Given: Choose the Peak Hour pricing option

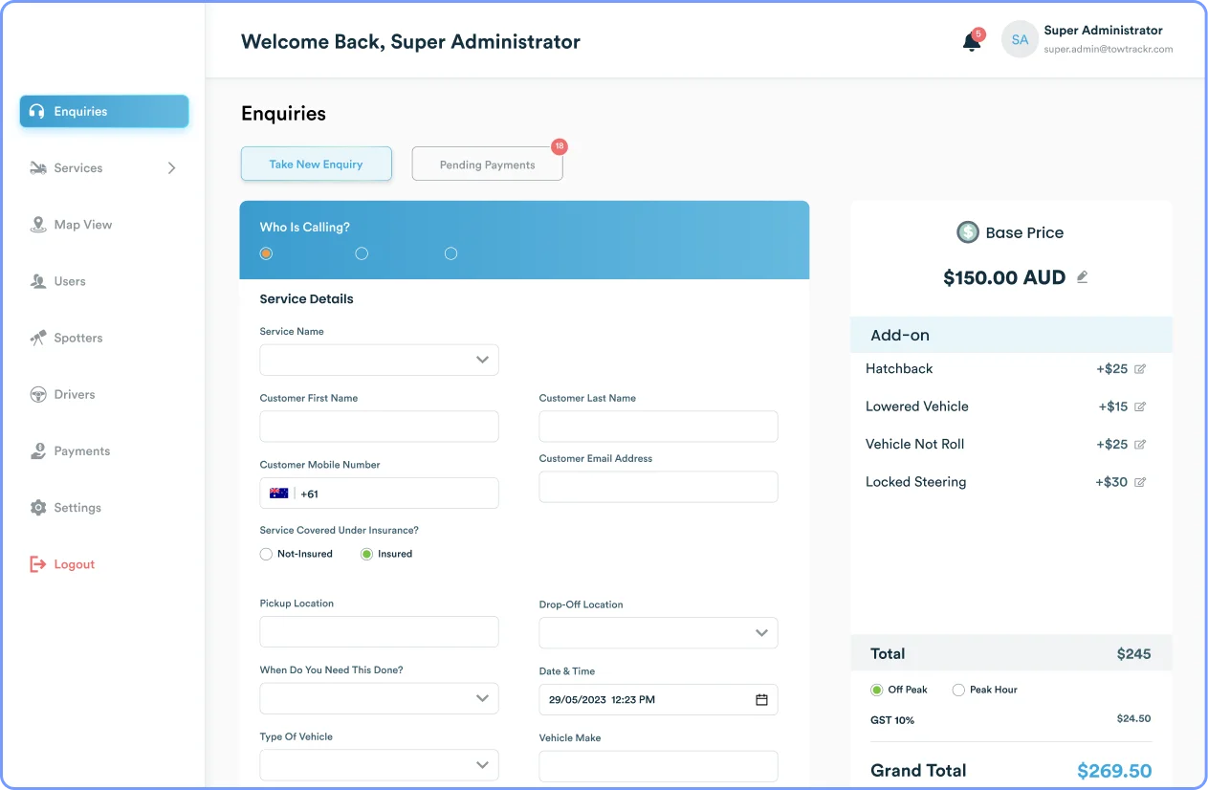Looking at the screenshot, I should [x=958, y=690].
